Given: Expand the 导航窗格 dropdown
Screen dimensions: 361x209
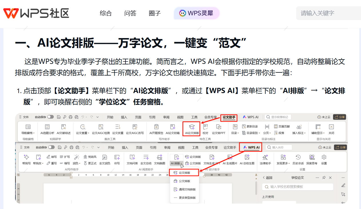Looking at the screenshot, I should pyautogui.click(x=28, y=129).
